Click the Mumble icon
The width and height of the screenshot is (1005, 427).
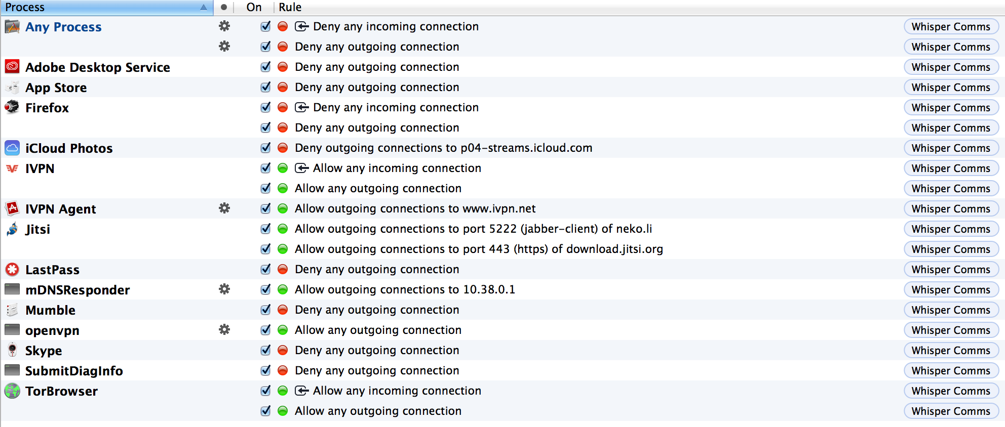(12, 310)
